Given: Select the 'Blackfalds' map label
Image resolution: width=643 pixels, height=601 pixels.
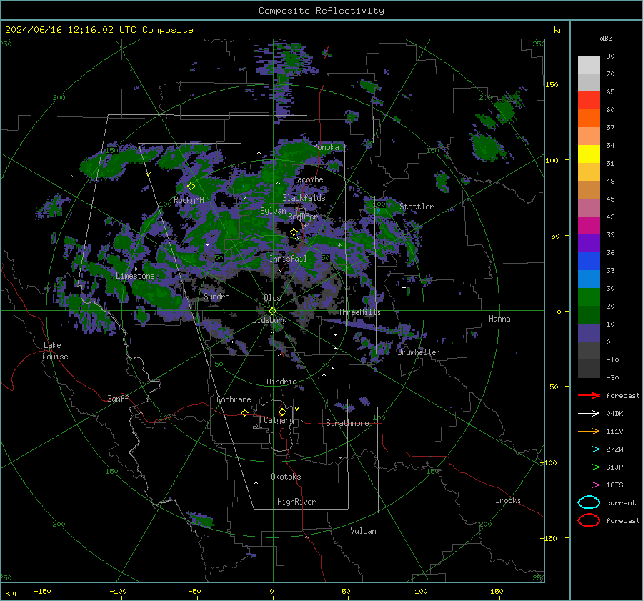Looking at the screenshot, I should coord(304,198).
